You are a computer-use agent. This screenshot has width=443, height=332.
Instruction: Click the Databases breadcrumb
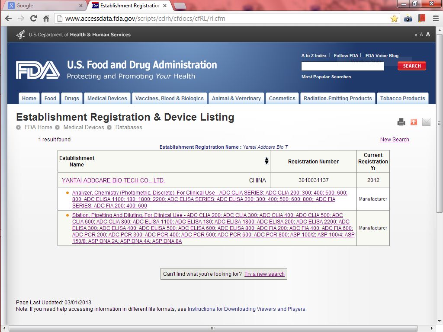129,128
